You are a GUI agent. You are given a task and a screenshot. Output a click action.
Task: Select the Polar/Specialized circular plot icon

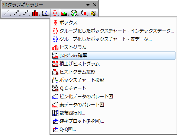click(74, 13)
